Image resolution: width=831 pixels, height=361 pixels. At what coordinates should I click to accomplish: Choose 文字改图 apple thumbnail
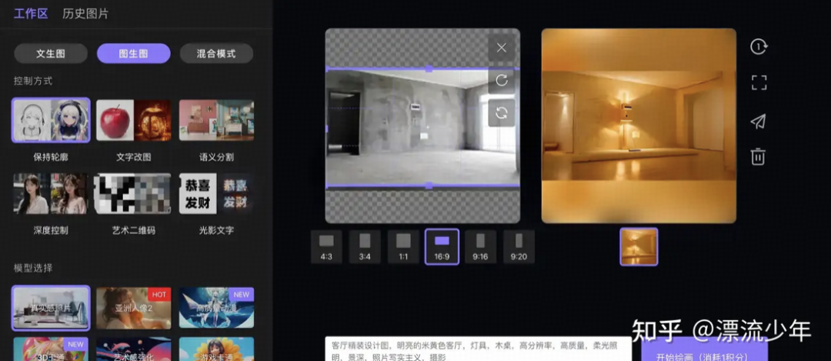point(134,120)
